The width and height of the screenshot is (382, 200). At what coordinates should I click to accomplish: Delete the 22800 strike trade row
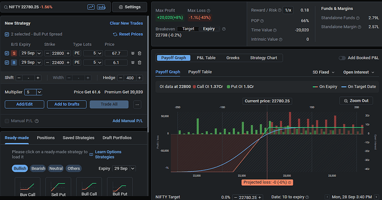point(140,53)
